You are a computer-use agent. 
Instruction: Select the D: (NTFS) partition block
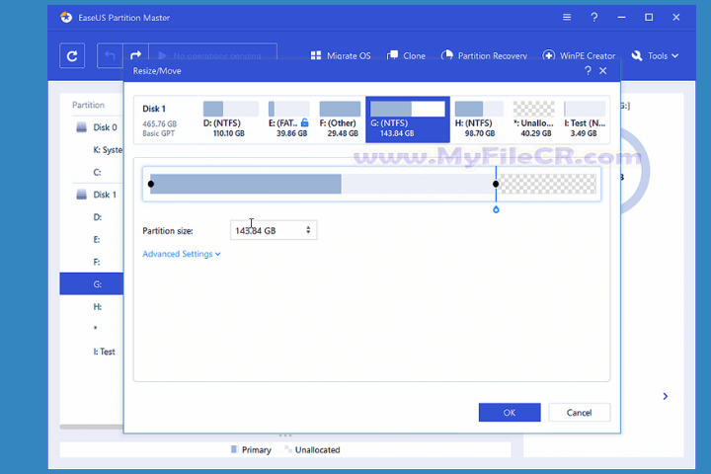pos(230,119)
